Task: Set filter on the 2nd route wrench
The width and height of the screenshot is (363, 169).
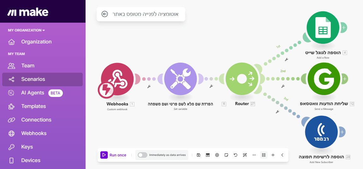Action: coord(283,86)
